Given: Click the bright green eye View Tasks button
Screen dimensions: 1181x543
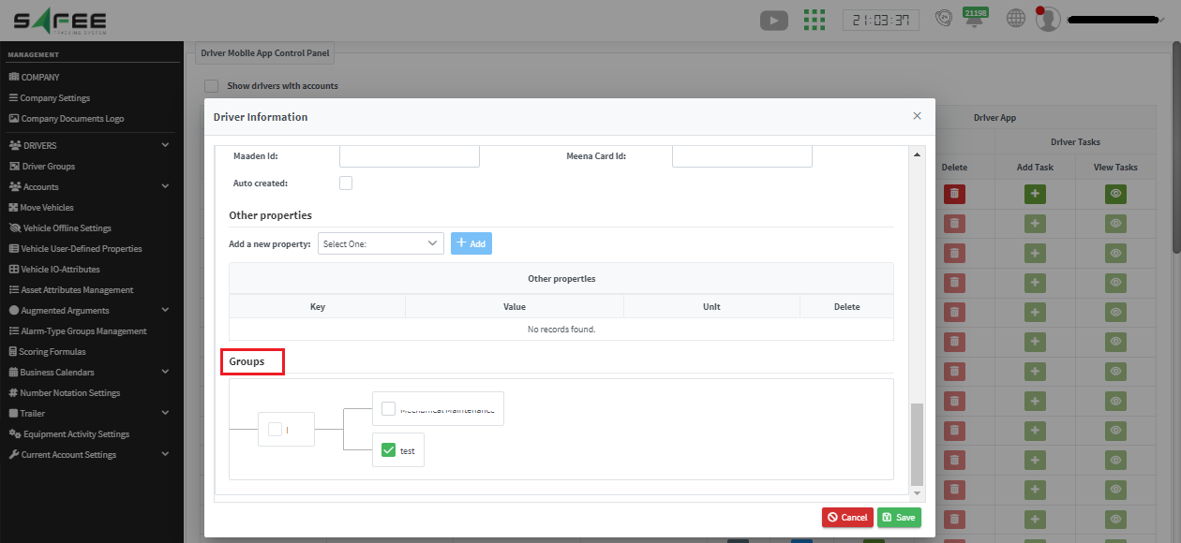Looking at the screenshot, I should [x=1115, y=194].
